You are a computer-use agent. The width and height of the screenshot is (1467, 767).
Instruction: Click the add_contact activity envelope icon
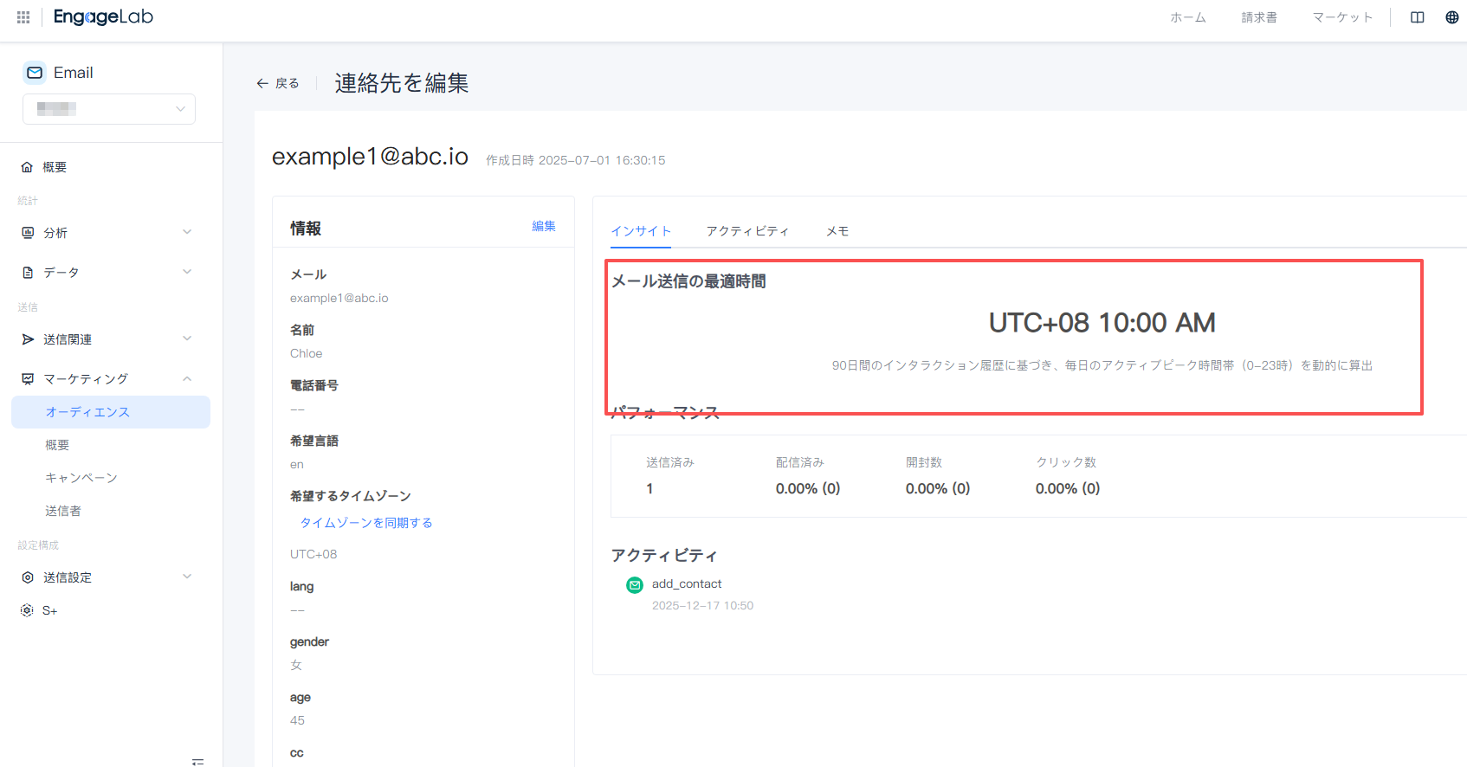point(635,585)
